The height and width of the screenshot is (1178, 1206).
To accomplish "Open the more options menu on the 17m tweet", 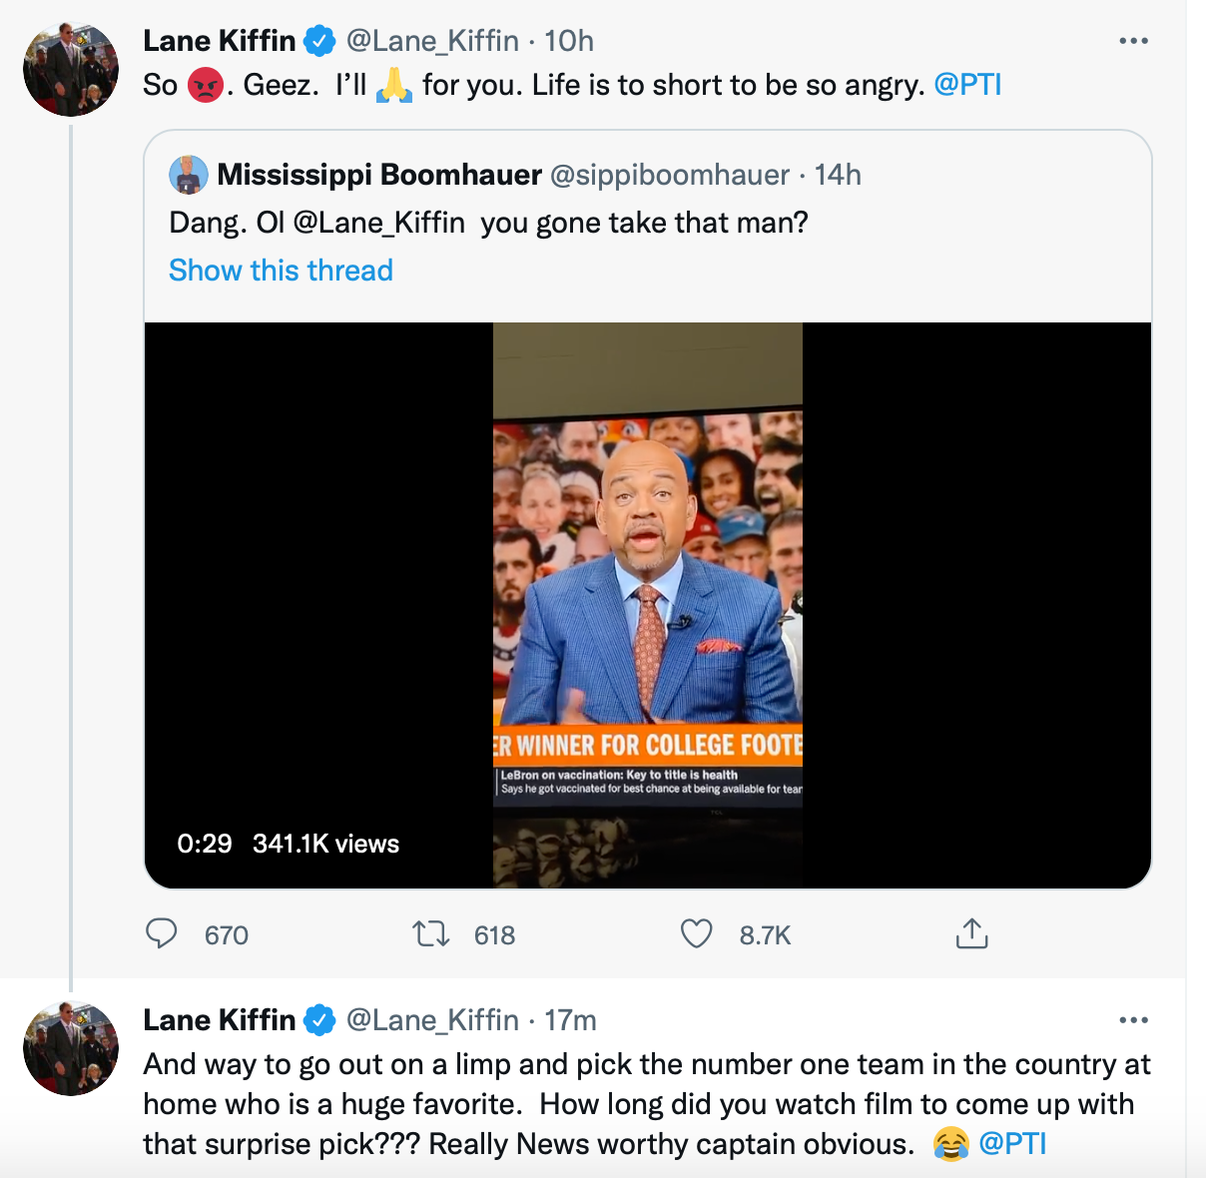I will click(1133, 1020).
